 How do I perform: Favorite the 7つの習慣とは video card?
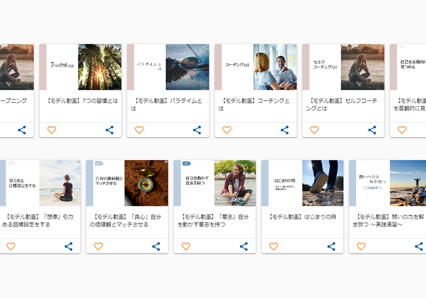pyautogui.click(x=52, y=130)
